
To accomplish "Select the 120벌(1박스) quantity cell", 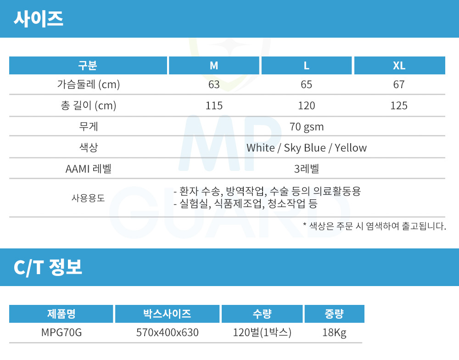I will click(262, 333).
